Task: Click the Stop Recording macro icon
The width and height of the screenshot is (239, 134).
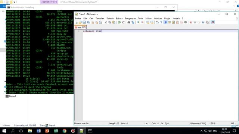Action: (195, 22)
